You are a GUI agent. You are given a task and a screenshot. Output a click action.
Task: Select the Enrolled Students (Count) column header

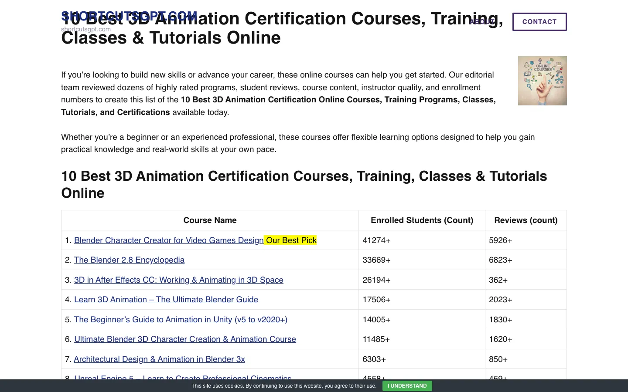[x=422, y=220]
